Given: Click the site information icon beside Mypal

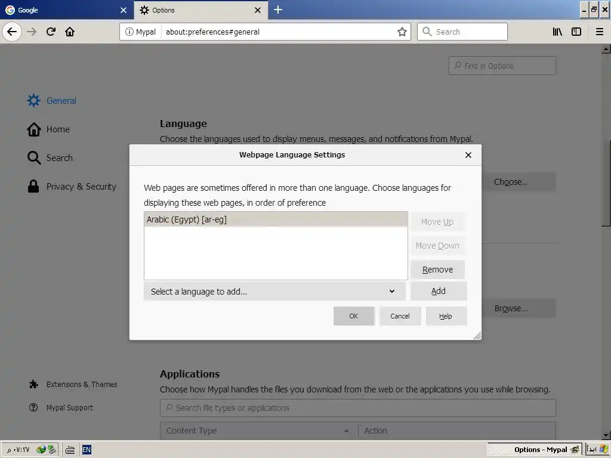Looking at the screenshot, I should click(x=129, y=32).
